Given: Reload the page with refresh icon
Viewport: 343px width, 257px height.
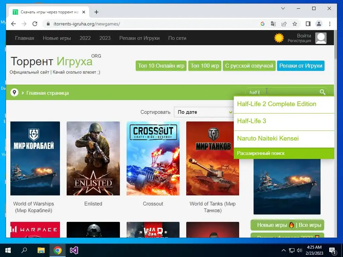Looking at the screenshot, I should [x=35, y=24].
